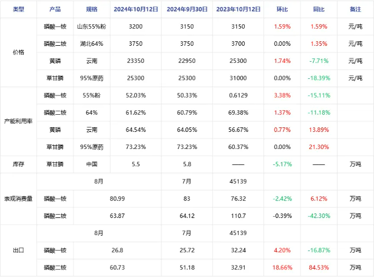Select the -18.39% year-over-year value
This screenshot has width=374, height=277.
click(319, 78)
